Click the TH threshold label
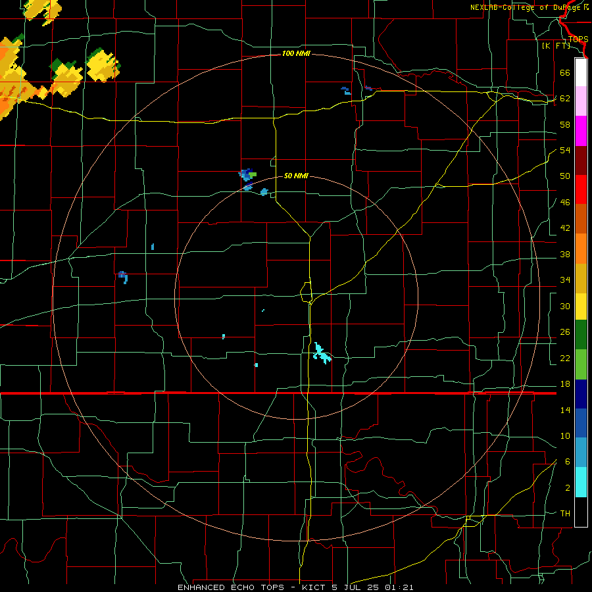592x592 pixels. click(565, 514)
